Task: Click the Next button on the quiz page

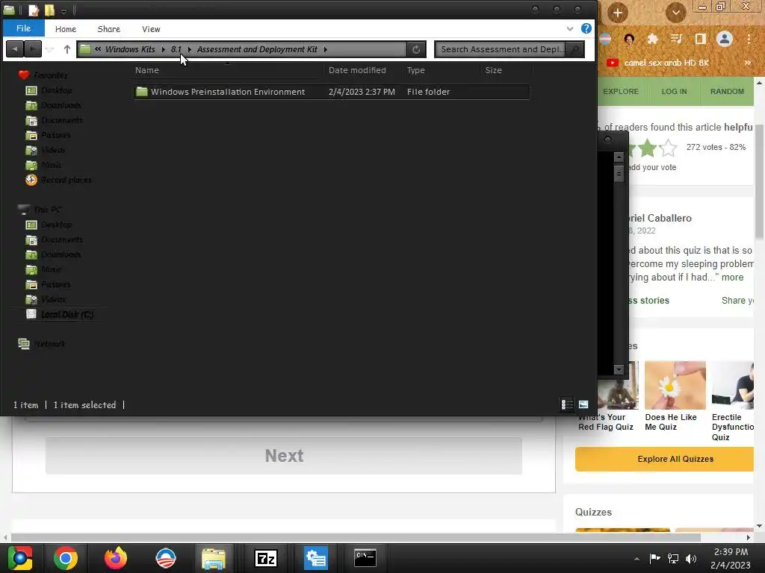Action: (x=283, y=456)
